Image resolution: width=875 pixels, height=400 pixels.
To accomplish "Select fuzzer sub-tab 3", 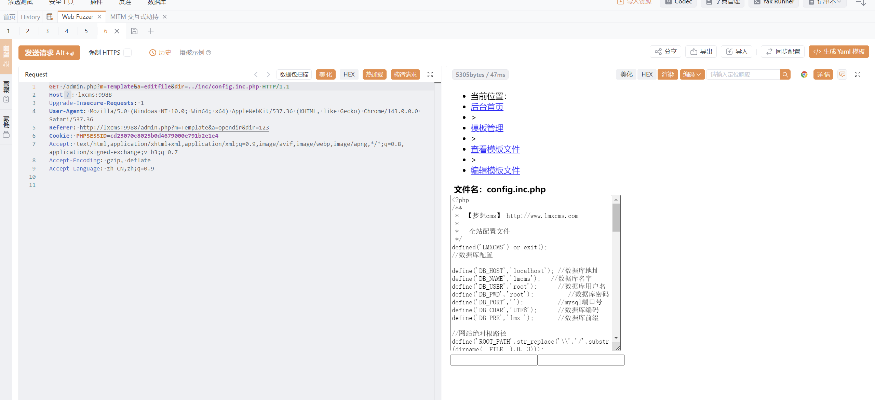I will click(47, 31).
